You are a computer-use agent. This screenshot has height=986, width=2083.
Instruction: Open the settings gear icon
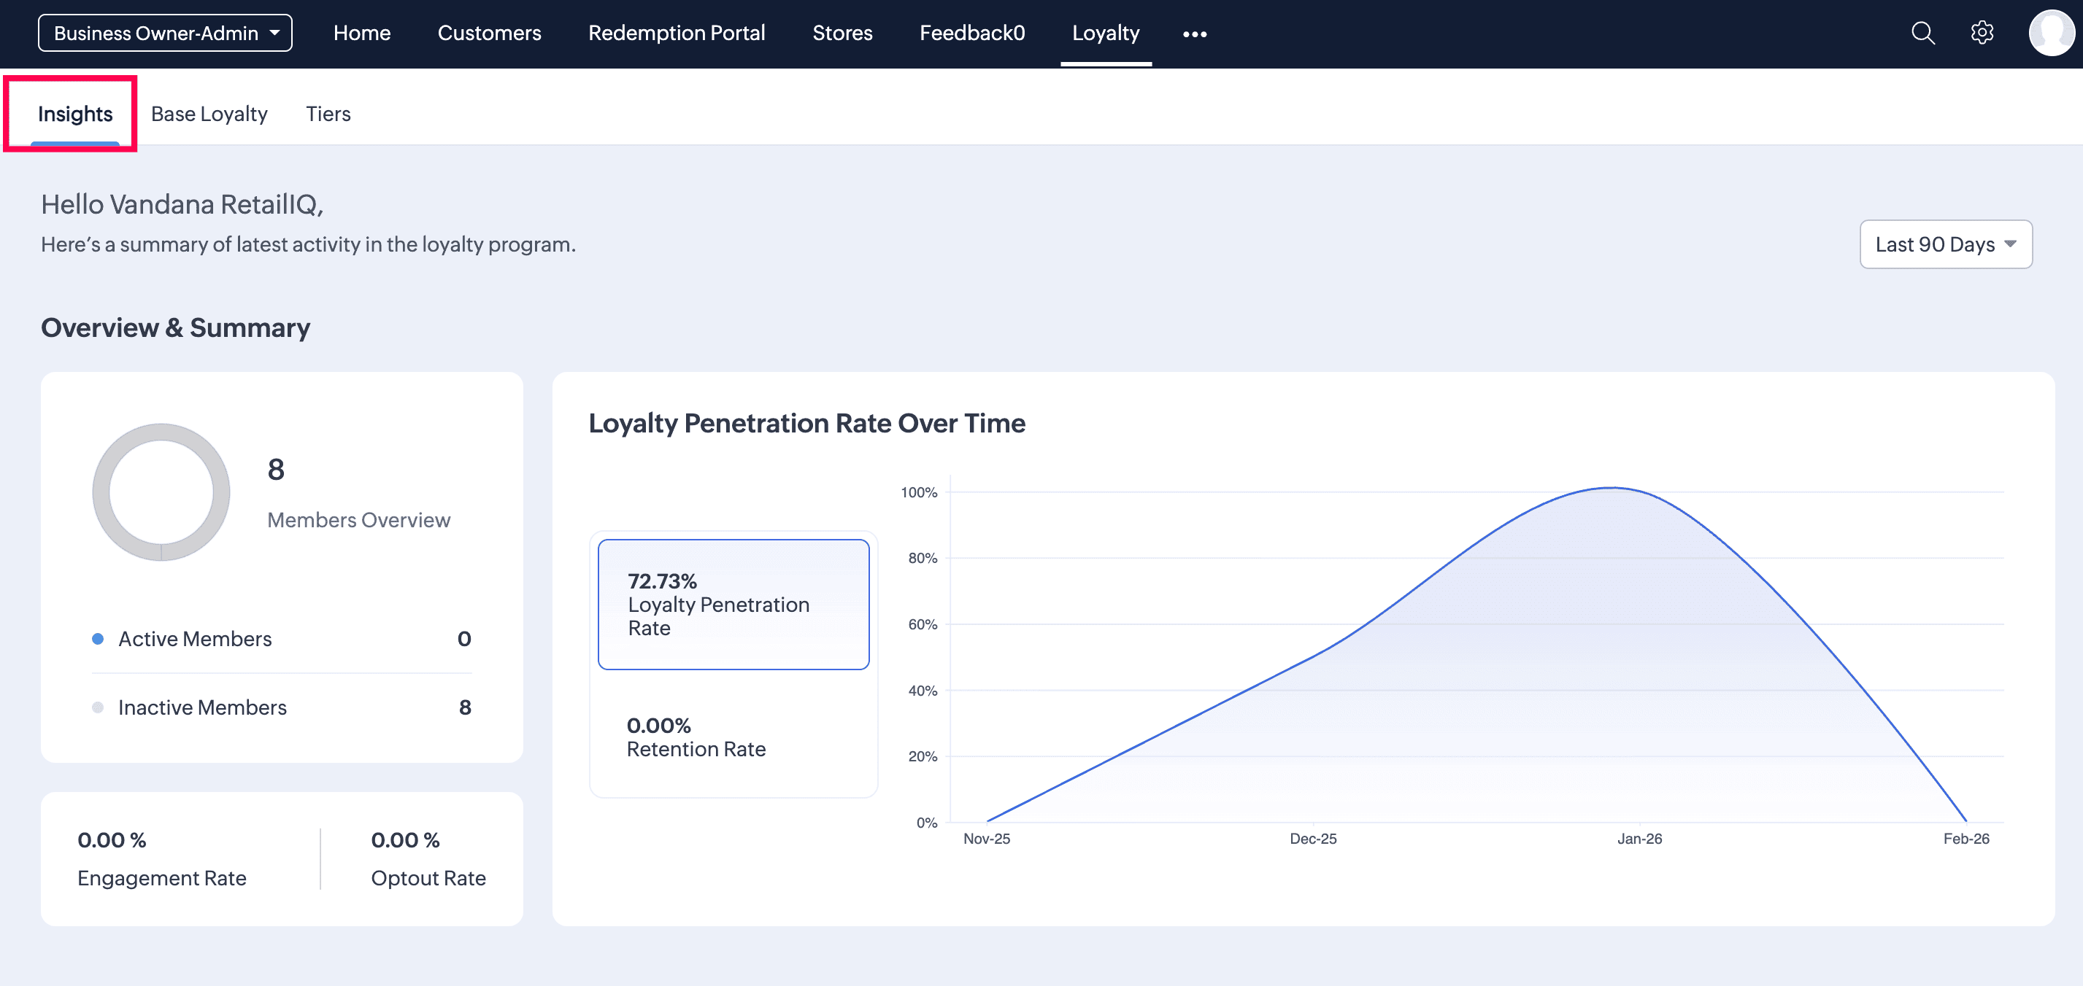click(x=1982, y=33)
